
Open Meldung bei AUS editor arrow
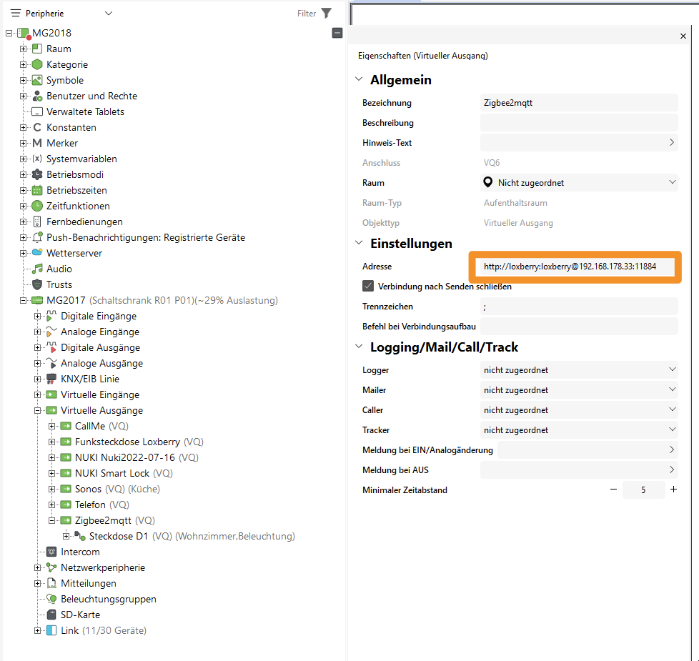(671, 469)
